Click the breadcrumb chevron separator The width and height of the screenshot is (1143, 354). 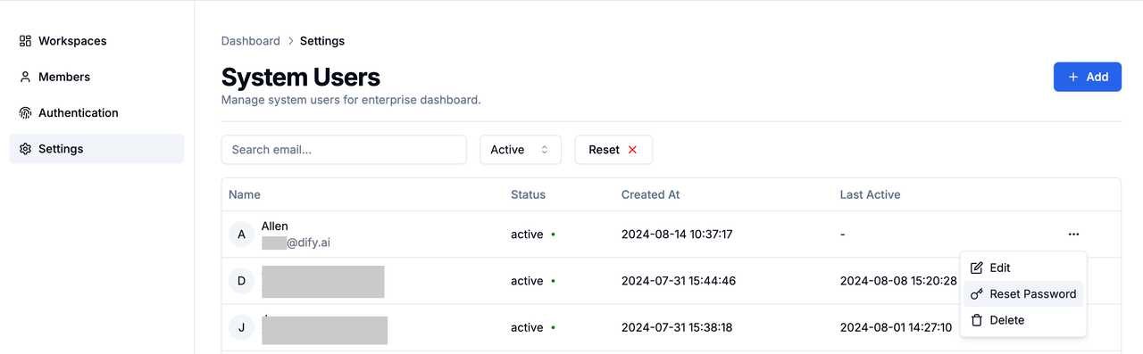click(290, 41)
